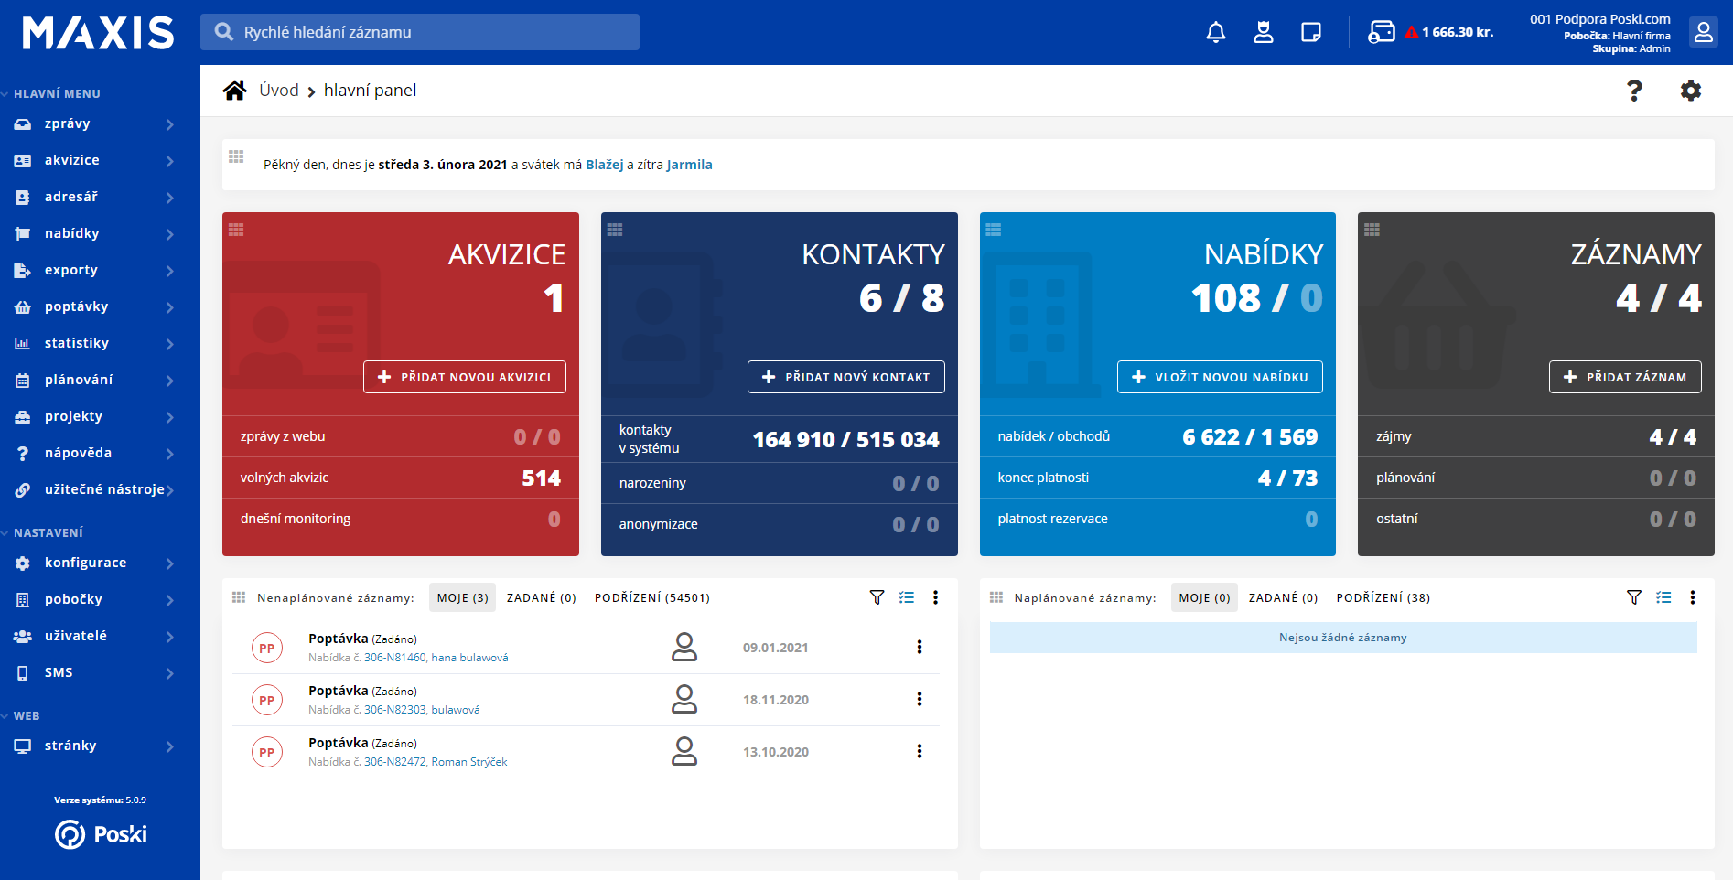Open more options in Nenaplánované záznamy header
Image resolution: width=1733 pixels, height=880 pixels.
[935, 597]
